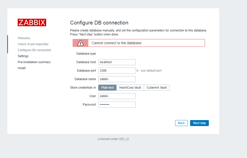This screenshot has height=158, width=247.
Task: Focus the Database port field
Action: 117,71
